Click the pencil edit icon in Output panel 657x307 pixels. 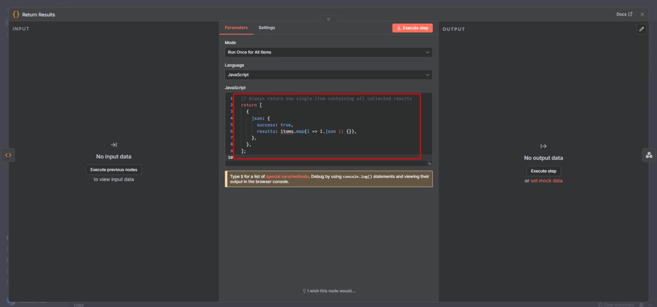642,29
